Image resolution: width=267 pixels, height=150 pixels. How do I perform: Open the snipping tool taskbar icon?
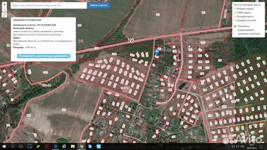30,146
